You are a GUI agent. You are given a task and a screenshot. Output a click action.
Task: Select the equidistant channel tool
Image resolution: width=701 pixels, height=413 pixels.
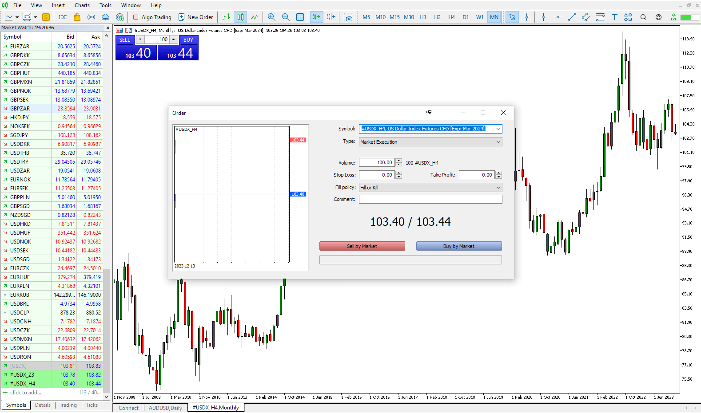(586, 17)
